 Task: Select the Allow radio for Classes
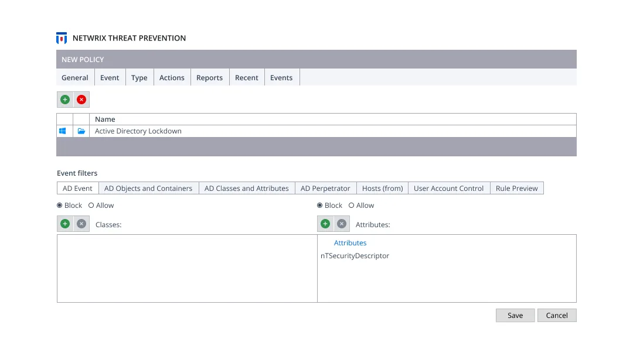[91, 205]
